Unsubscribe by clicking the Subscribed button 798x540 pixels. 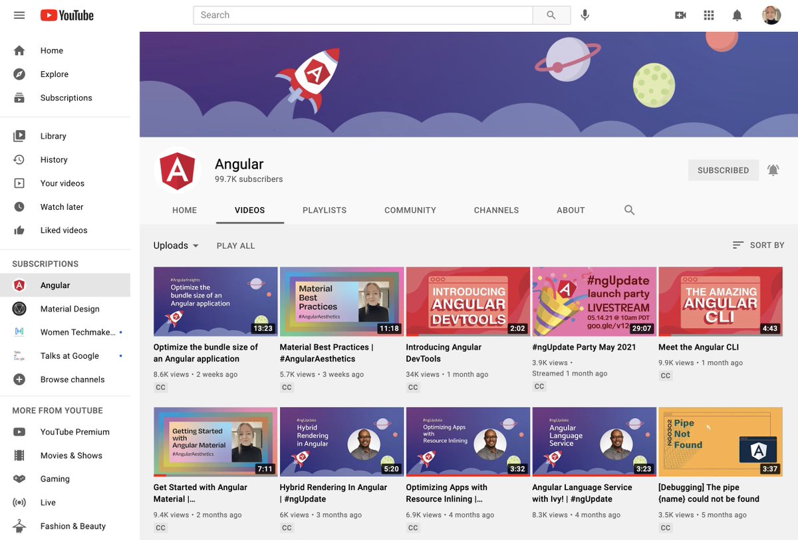[723, 170]
